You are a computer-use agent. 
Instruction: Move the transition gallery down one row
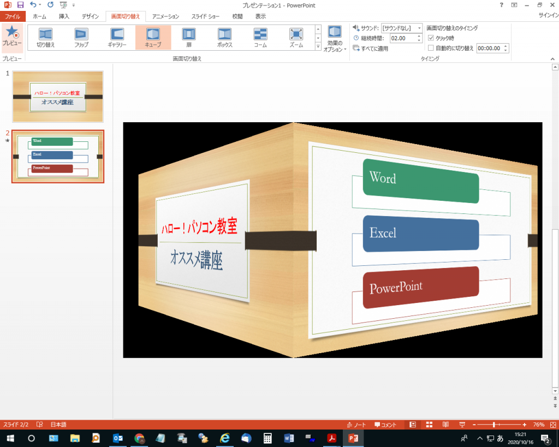[x=318, y=38]
